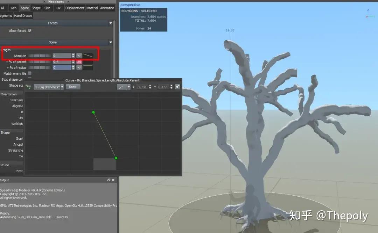Click the +/- variance button for % of radius
The height and width of the screenshot is (233, 378).
coord(79,68)
